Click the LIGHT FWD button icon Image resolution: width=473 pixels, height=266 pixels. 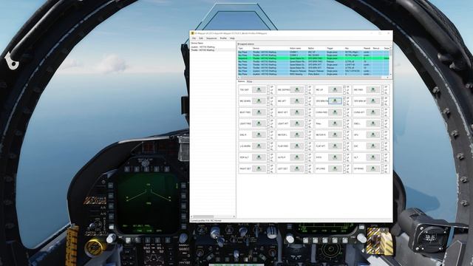pos(259,123)
